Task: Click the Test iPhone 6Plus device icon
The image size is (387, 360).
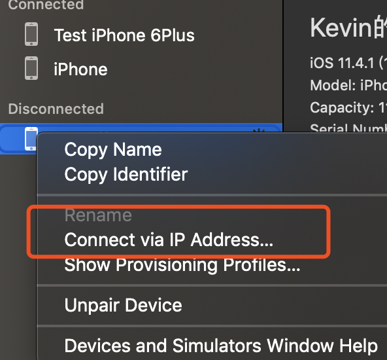Action: [x=31, y=34]
